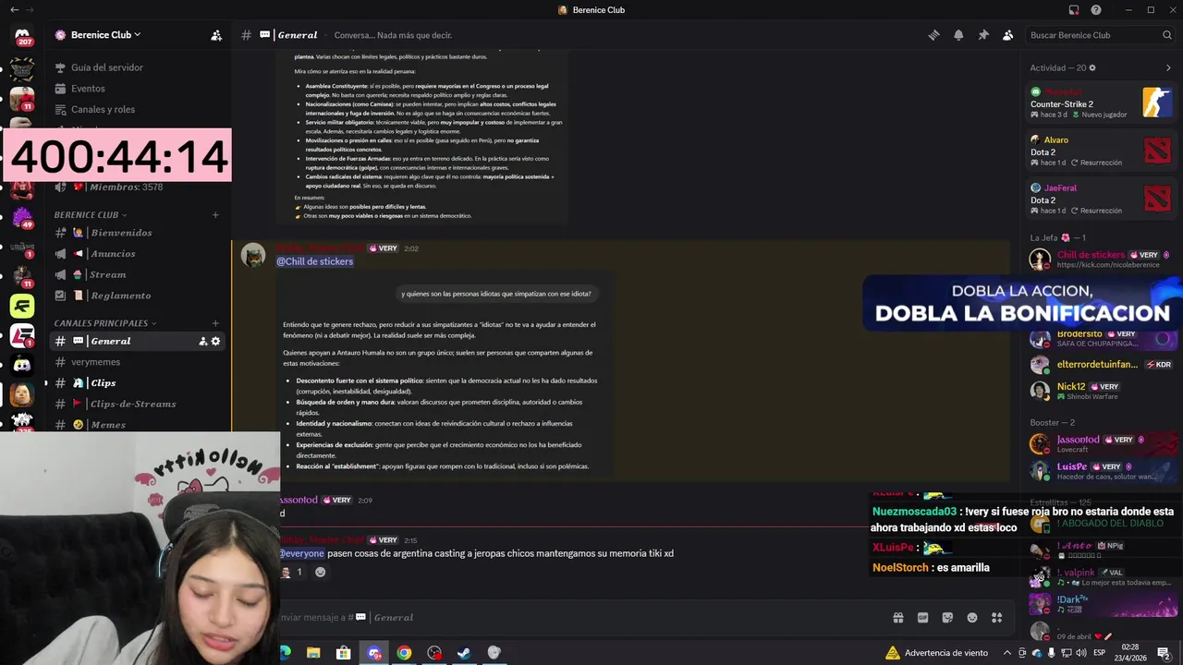
Task: Open Steam from the taskbar
Action: [x=464, y=653]
